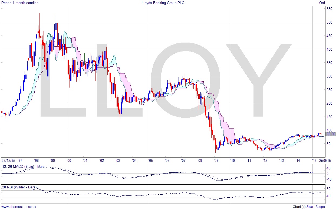This screenshot has height=209, width=336.
Task: Click the 'Pence 1 month candles' label
Action: point(20,3)
